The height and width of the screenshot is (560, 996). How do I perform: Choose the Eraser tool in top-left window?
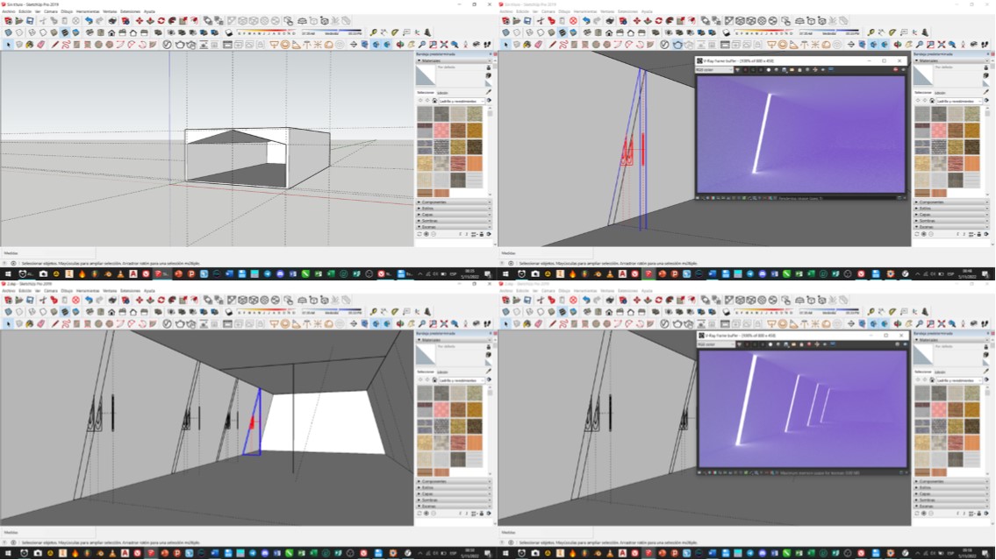click(42, 45)
